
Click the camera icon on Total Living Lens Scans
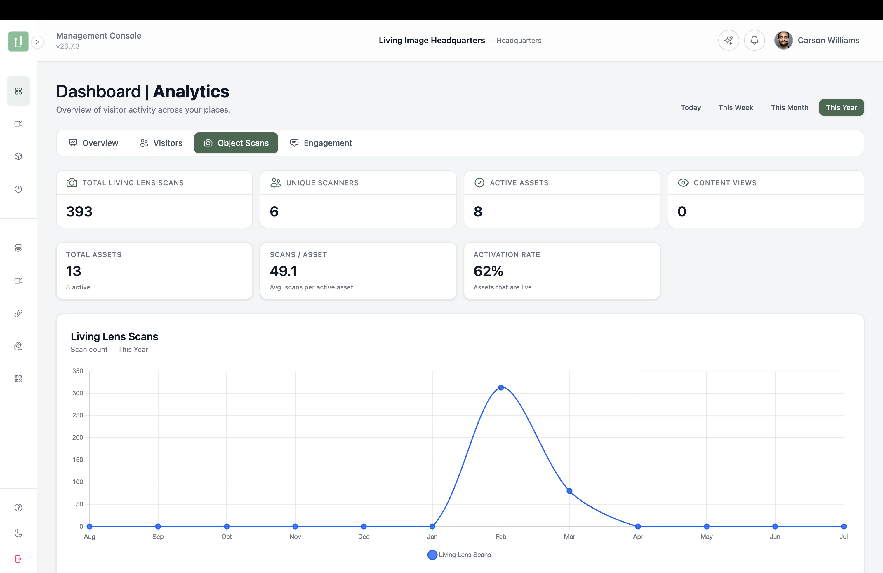click(x=72, y=183)
